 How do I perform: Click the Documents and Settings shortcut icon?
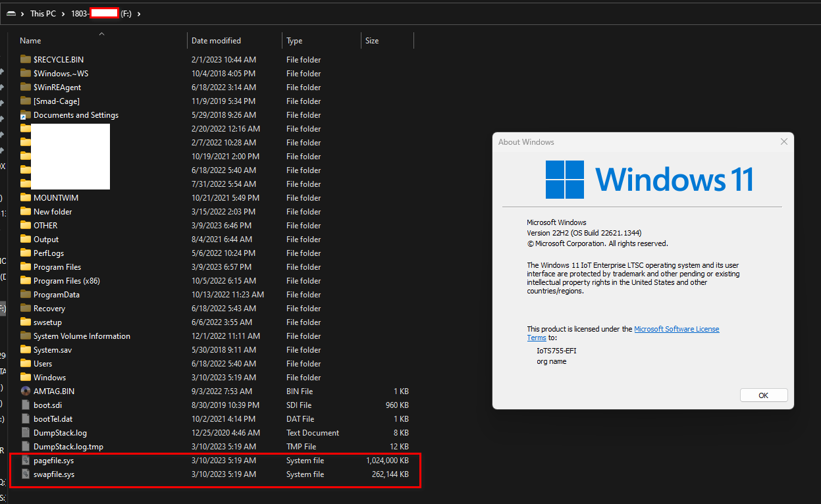pos(26,114)
